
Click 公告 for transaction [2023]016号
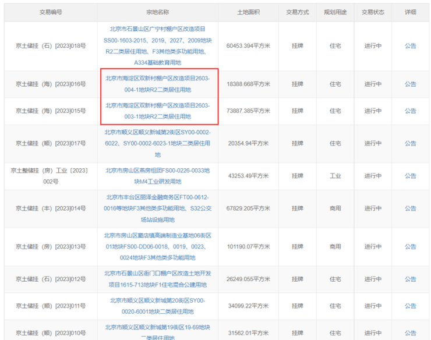click(x=411, y=84)
